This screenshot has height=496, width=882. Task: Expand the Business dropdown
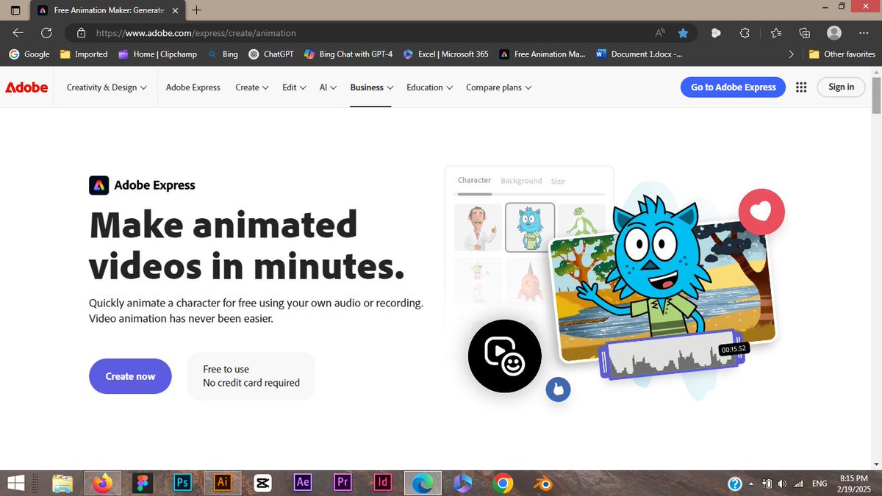click(371, 87)
